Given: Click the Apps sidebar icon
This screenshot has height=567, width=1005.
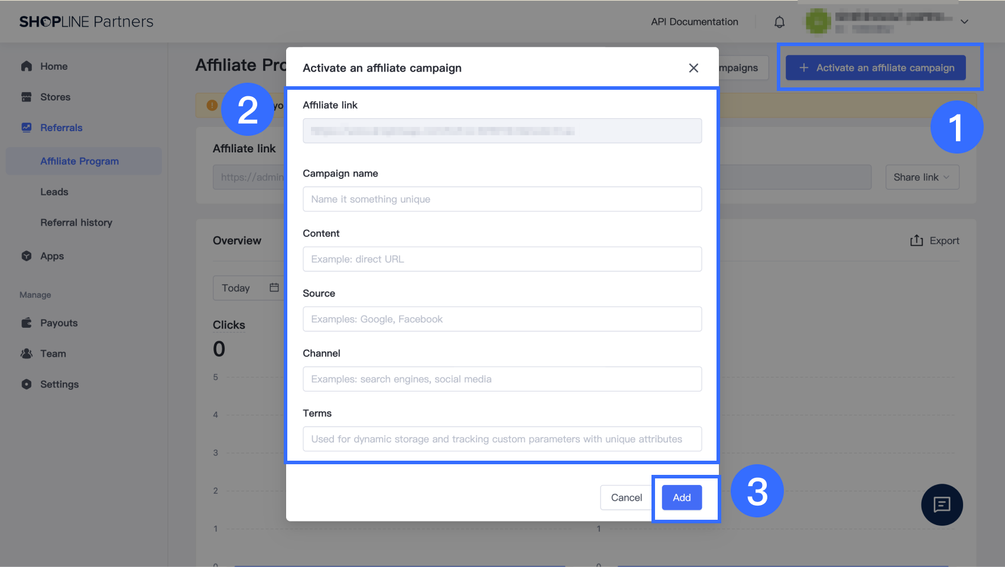Looking at the screenshot, I should point(27,256).
